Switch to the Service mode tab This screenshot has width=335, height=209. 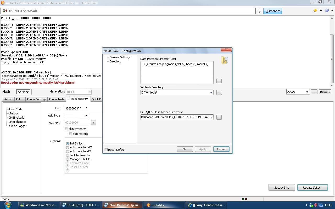pyautogui.click(x=23, y=92)
